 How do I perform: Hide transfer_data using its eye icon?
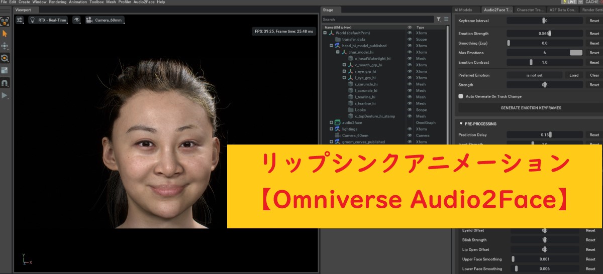[410, 39]
